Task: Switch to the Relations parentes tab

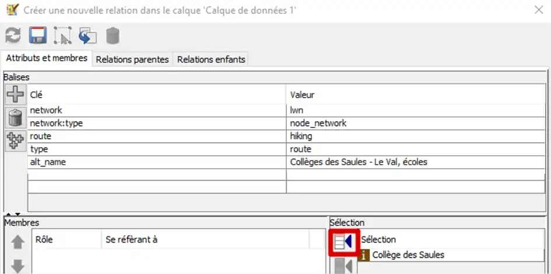Action: point(132,59)
